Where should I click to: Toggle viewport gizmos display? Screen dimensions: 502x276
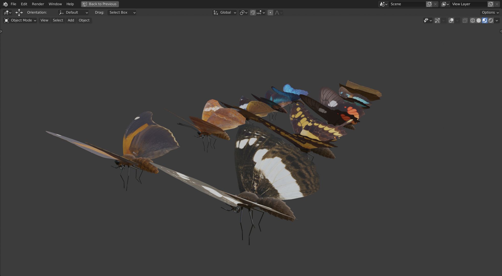[437, 20]
